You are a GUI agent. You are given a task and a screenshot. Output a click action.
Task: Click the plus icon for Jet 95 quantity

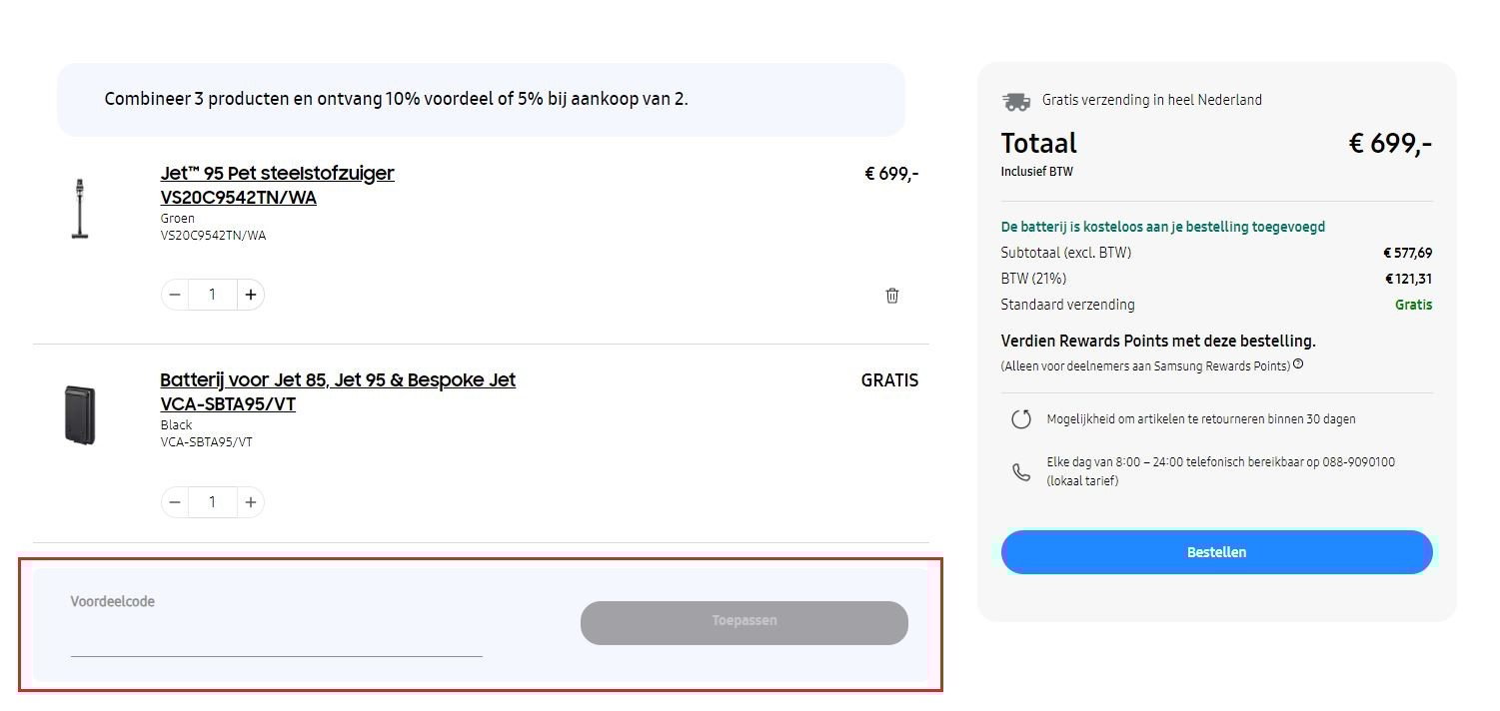tap(250, 294)
